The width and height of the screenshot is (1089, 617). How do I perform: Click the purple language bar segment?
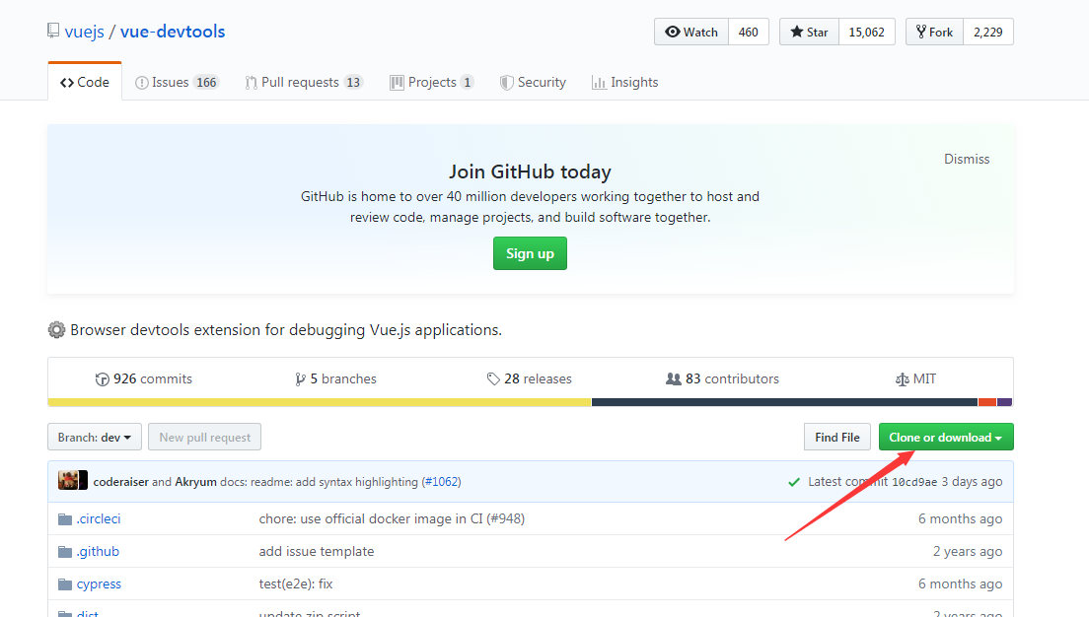pyautogui.click(x=1005, y=402)
